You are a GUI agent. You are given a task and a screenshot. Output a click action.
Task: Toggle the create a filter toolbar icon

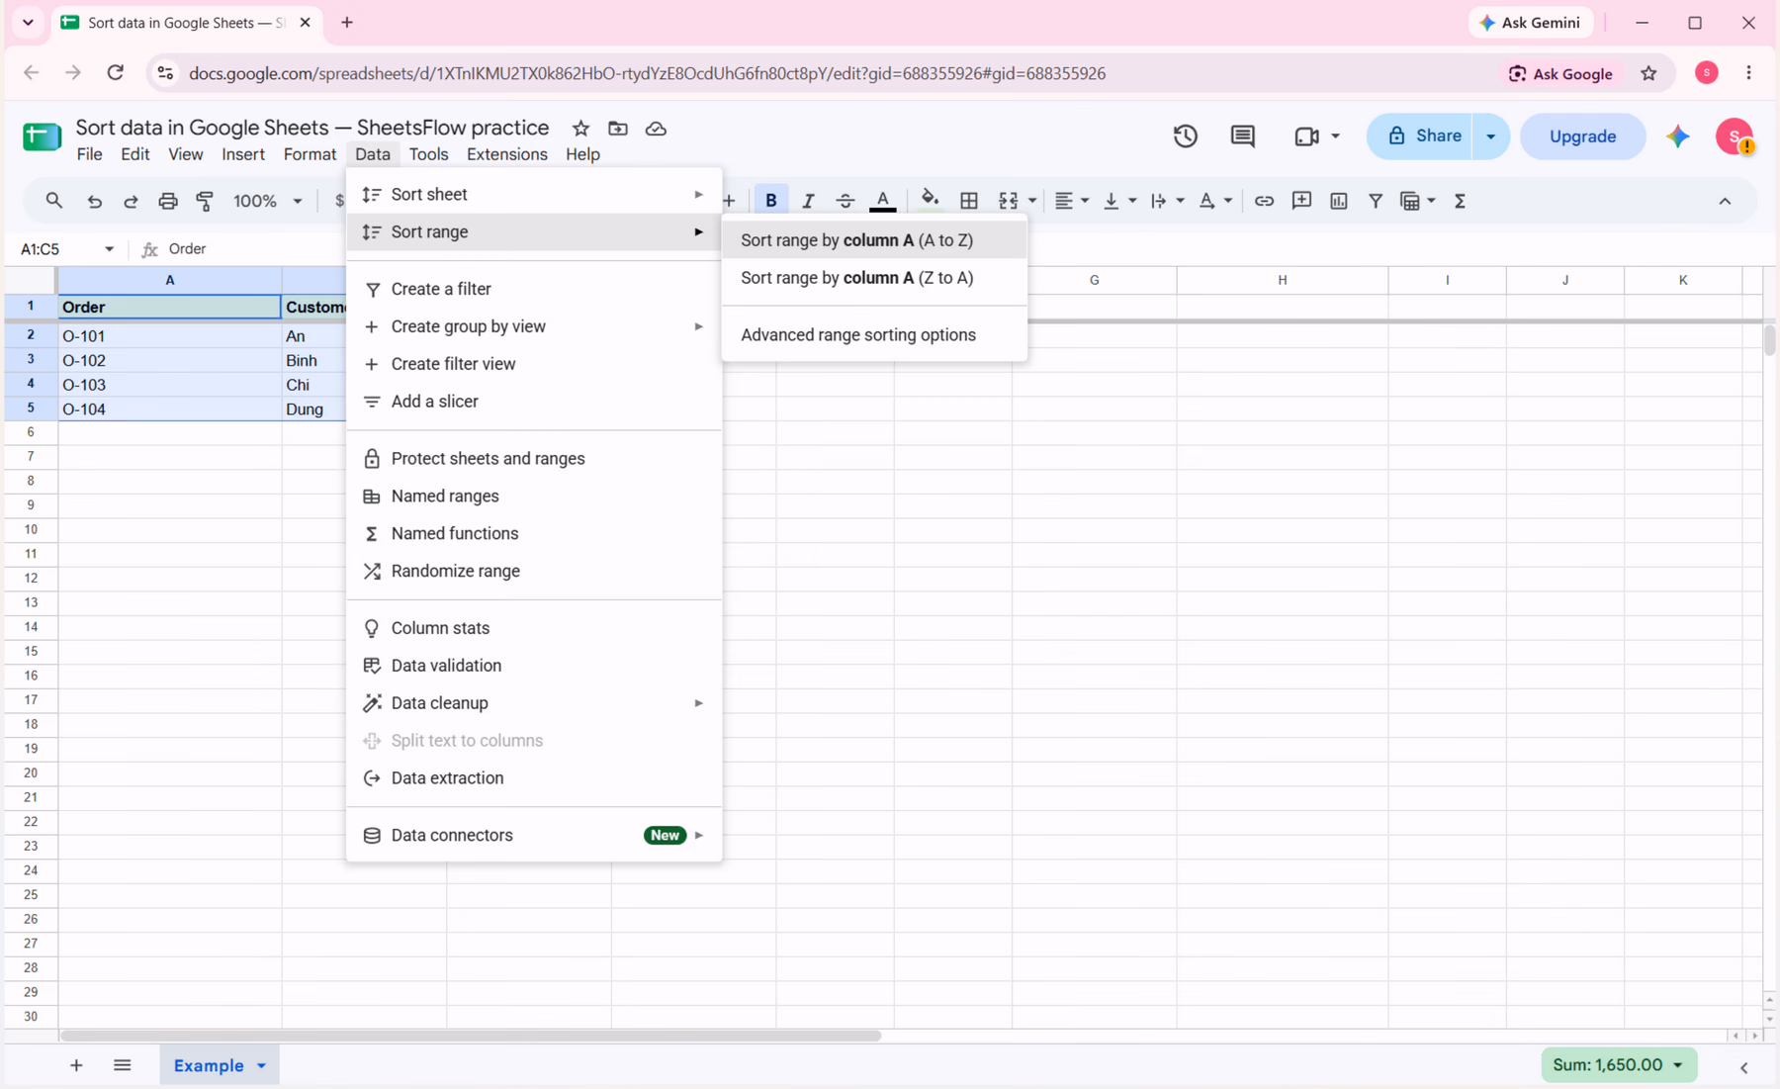[x=1376, y=201]
